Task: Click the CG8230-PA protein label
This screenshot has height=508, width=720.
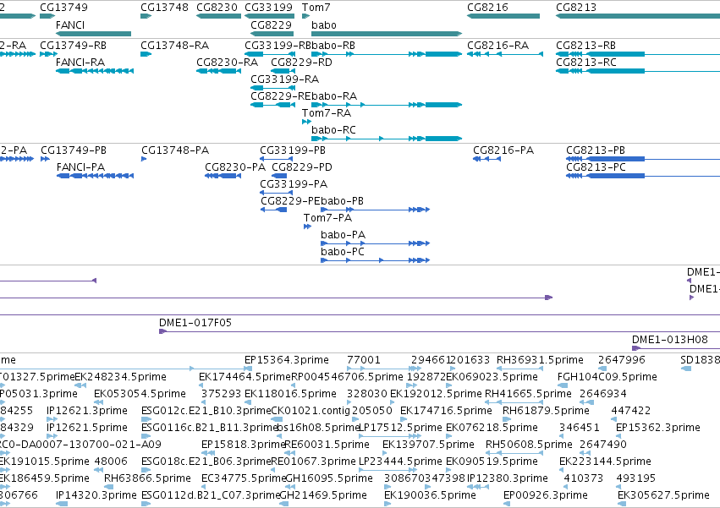Action: 235,167
